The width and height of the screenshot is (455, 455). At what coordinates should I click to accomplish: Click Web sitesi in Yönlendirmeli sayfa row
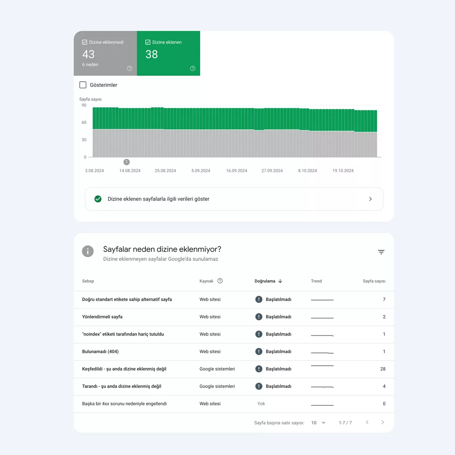point(210,317)
